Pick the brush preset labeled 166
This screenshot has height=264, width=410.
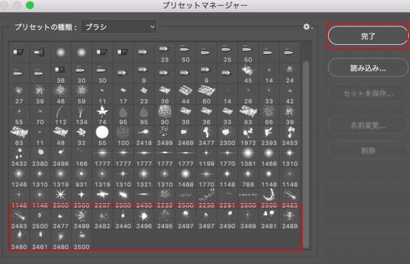[81, 154]
